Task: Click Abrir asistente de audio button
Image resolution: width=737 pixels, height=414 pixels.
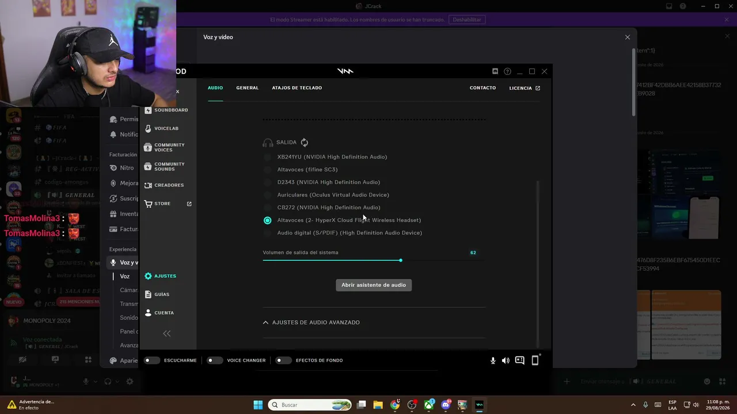Action: pyautogui.click(x=374, y=285)
